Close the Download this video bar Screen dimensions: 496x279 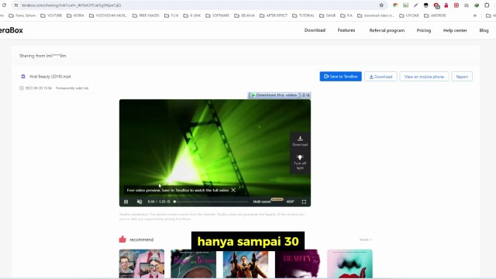pyautogui.click(x=308, y=95)
